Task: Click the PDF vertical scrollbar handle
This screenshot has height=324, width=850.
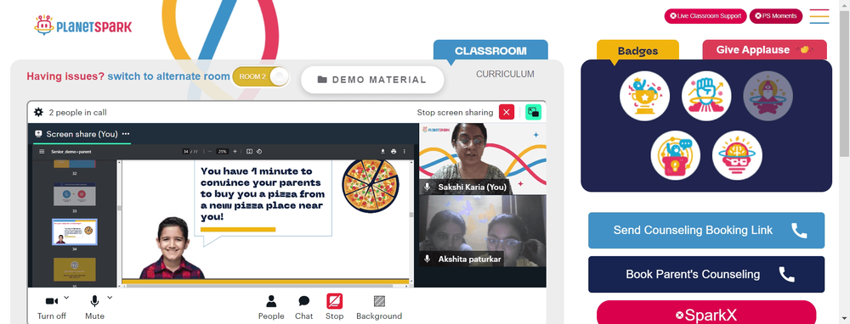Action: pos(411,215)
